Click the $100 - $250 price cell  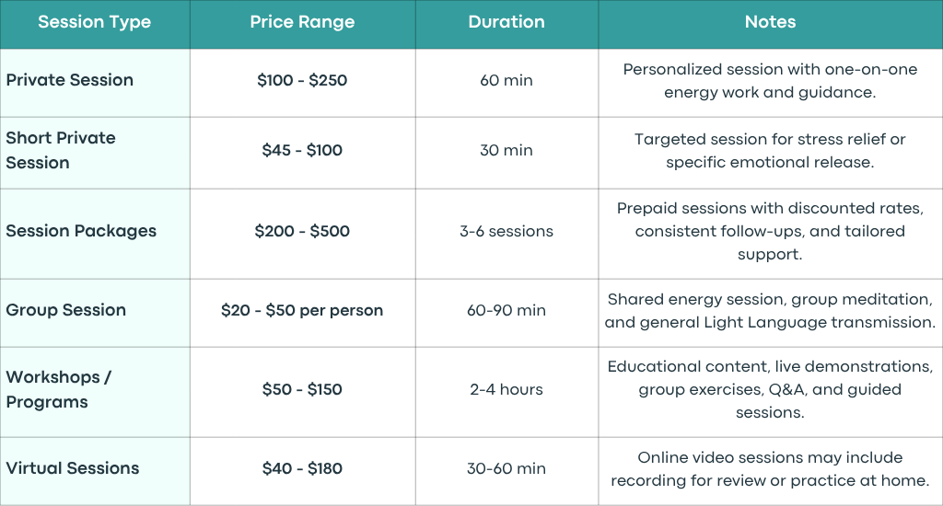click(x=302, y=81)
